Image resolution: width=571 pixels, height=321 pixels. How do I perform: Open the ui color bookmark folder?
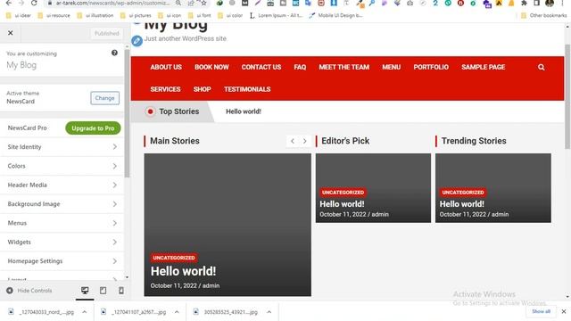(230, 16)
